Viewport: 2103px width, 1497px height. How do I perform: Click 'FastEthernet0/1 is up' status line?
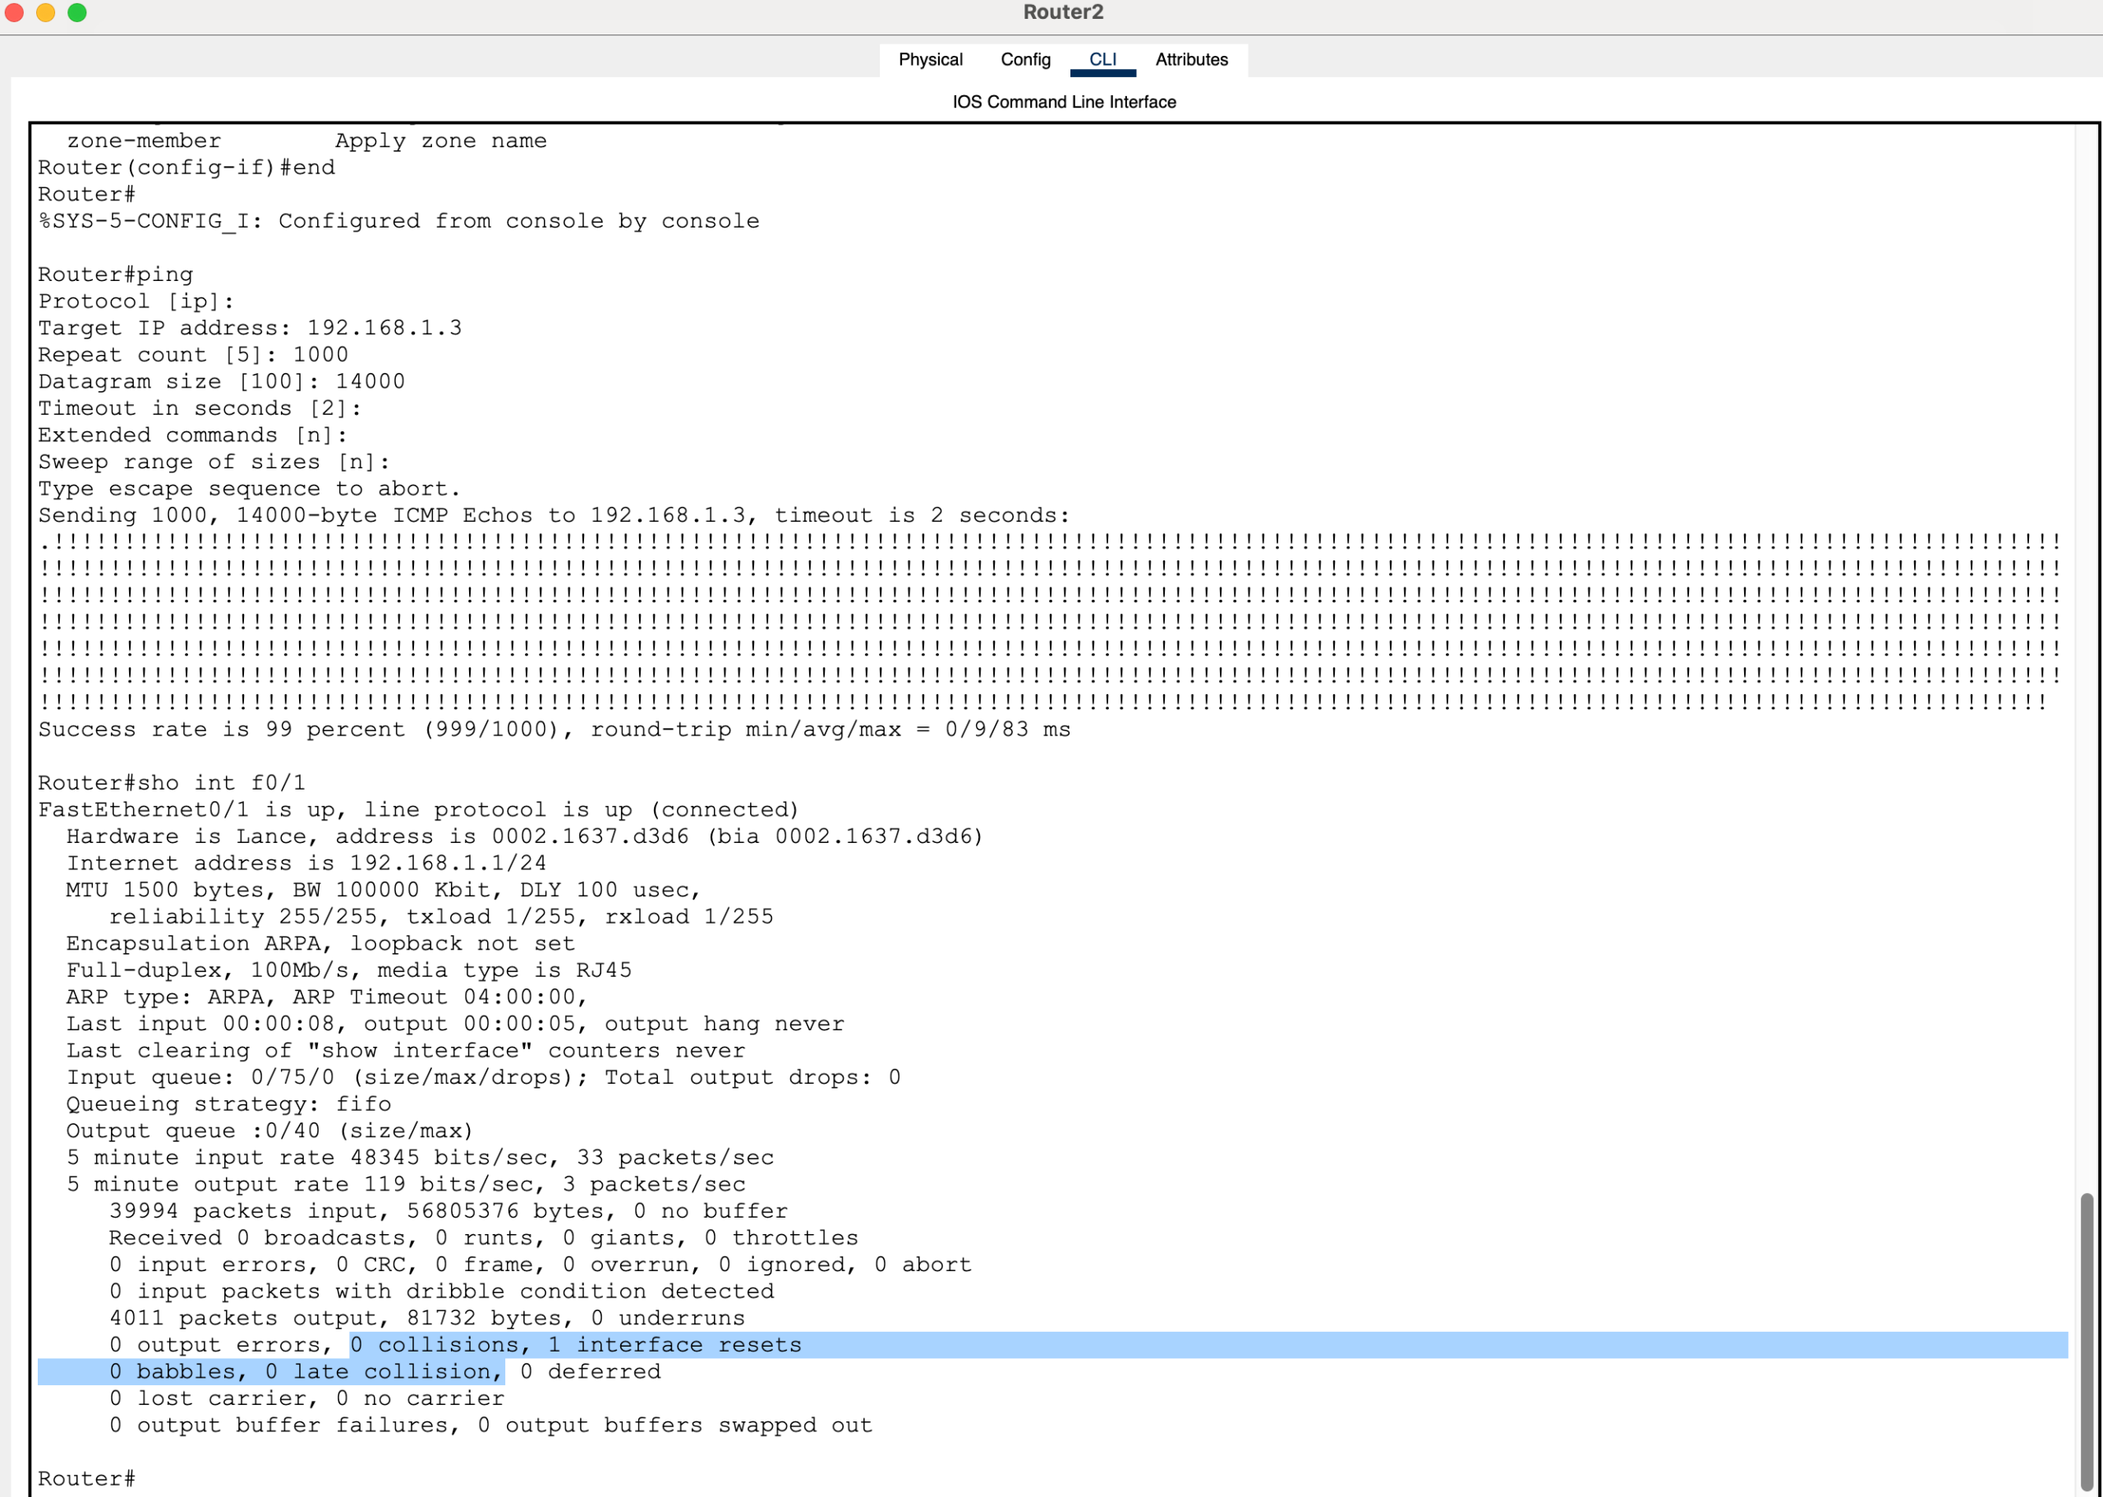[418, 809]
